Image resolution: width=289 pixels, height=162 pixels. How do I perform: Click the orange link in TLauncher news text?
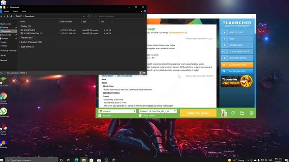pyautogui.click(x=177, y=33)
